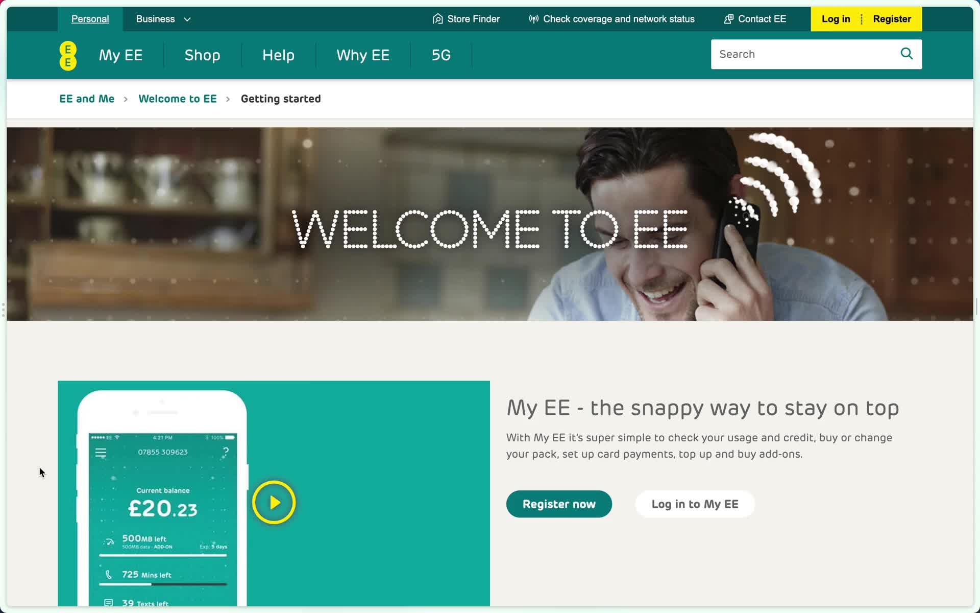
Task: Select the 5G navigation tab
Action: coord(441,55)
